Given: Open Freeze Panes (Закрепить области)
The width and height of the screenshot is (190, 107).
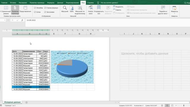Looking at the screenshot, I should pyautogui.click(x=108, y=10).
